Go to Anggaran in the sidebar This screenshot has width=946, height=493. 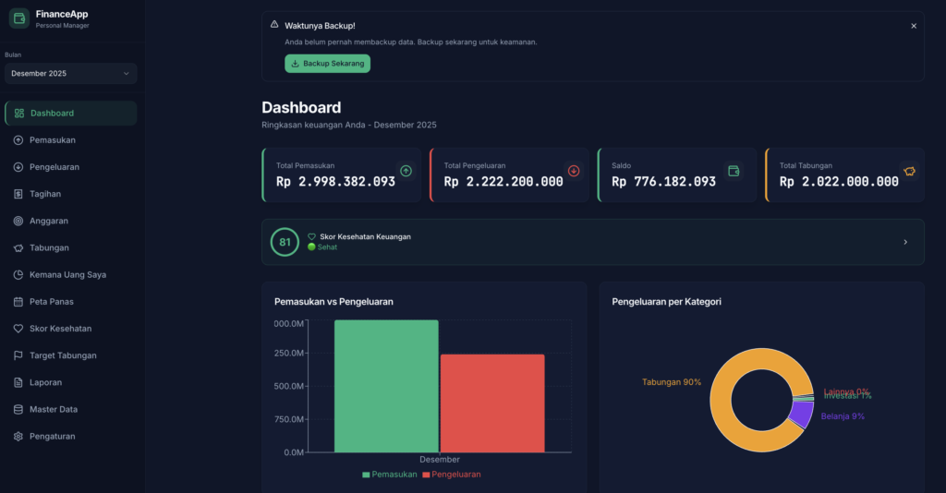click(48, 221)
